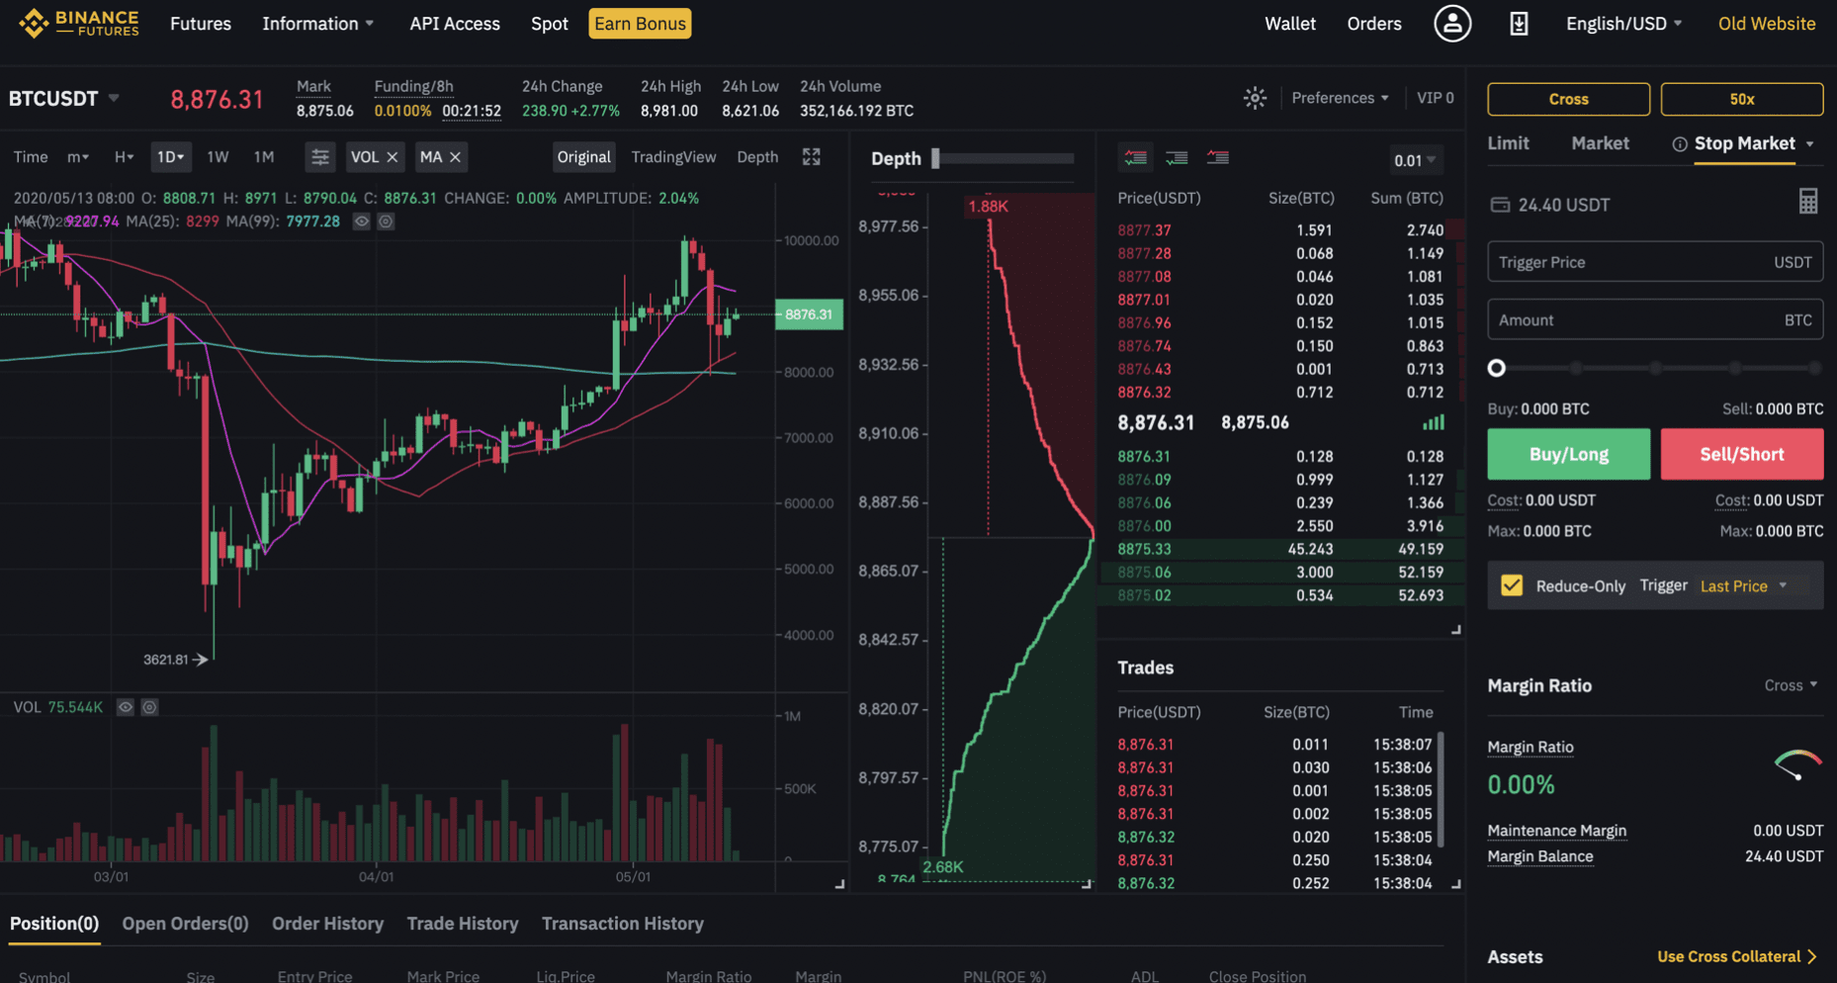This screenshot has height=983, width=1837.
Task: Open the Old Website link
Action: (1766, 23)
